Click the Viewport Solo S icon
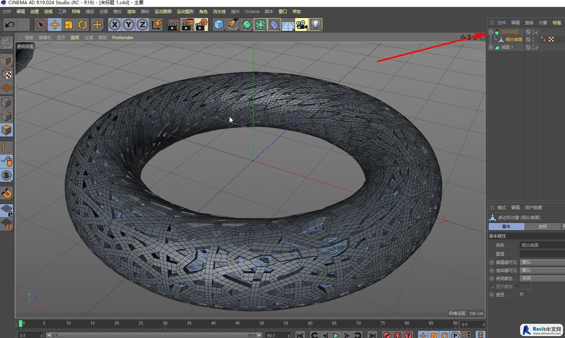 coord(7,175)
